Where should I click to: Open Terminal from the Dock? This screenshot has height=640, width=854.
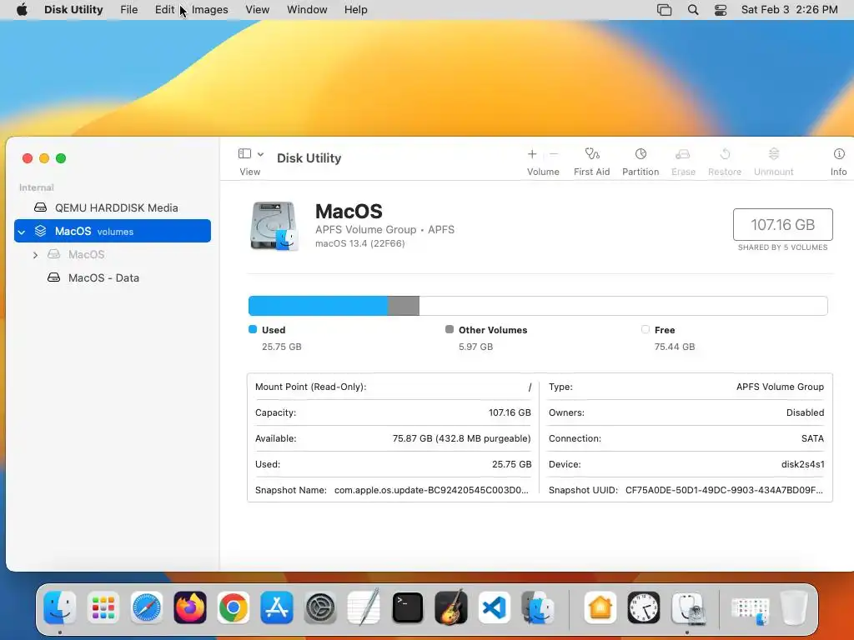coord(407,607)
